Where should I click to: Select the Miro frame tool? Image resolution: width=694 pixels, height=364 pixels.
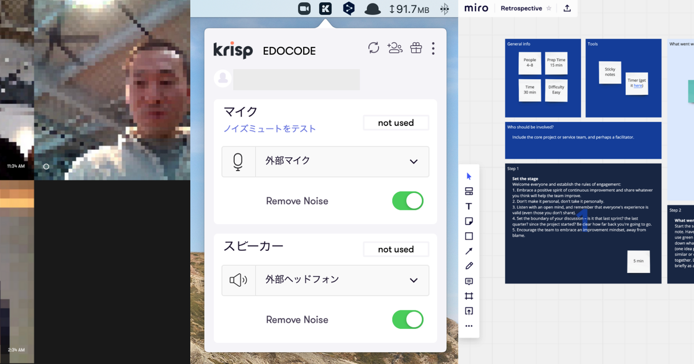pyautogui.click(x=469, y=296)
